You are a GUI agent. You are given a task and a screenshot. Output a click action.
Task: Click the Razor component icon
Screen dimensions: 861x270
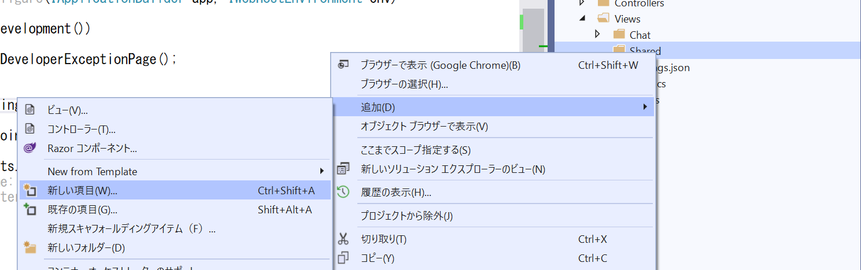coord(30,148)
